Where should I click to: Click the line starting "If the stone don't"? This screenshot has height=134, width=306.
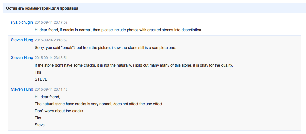point(134,65)
